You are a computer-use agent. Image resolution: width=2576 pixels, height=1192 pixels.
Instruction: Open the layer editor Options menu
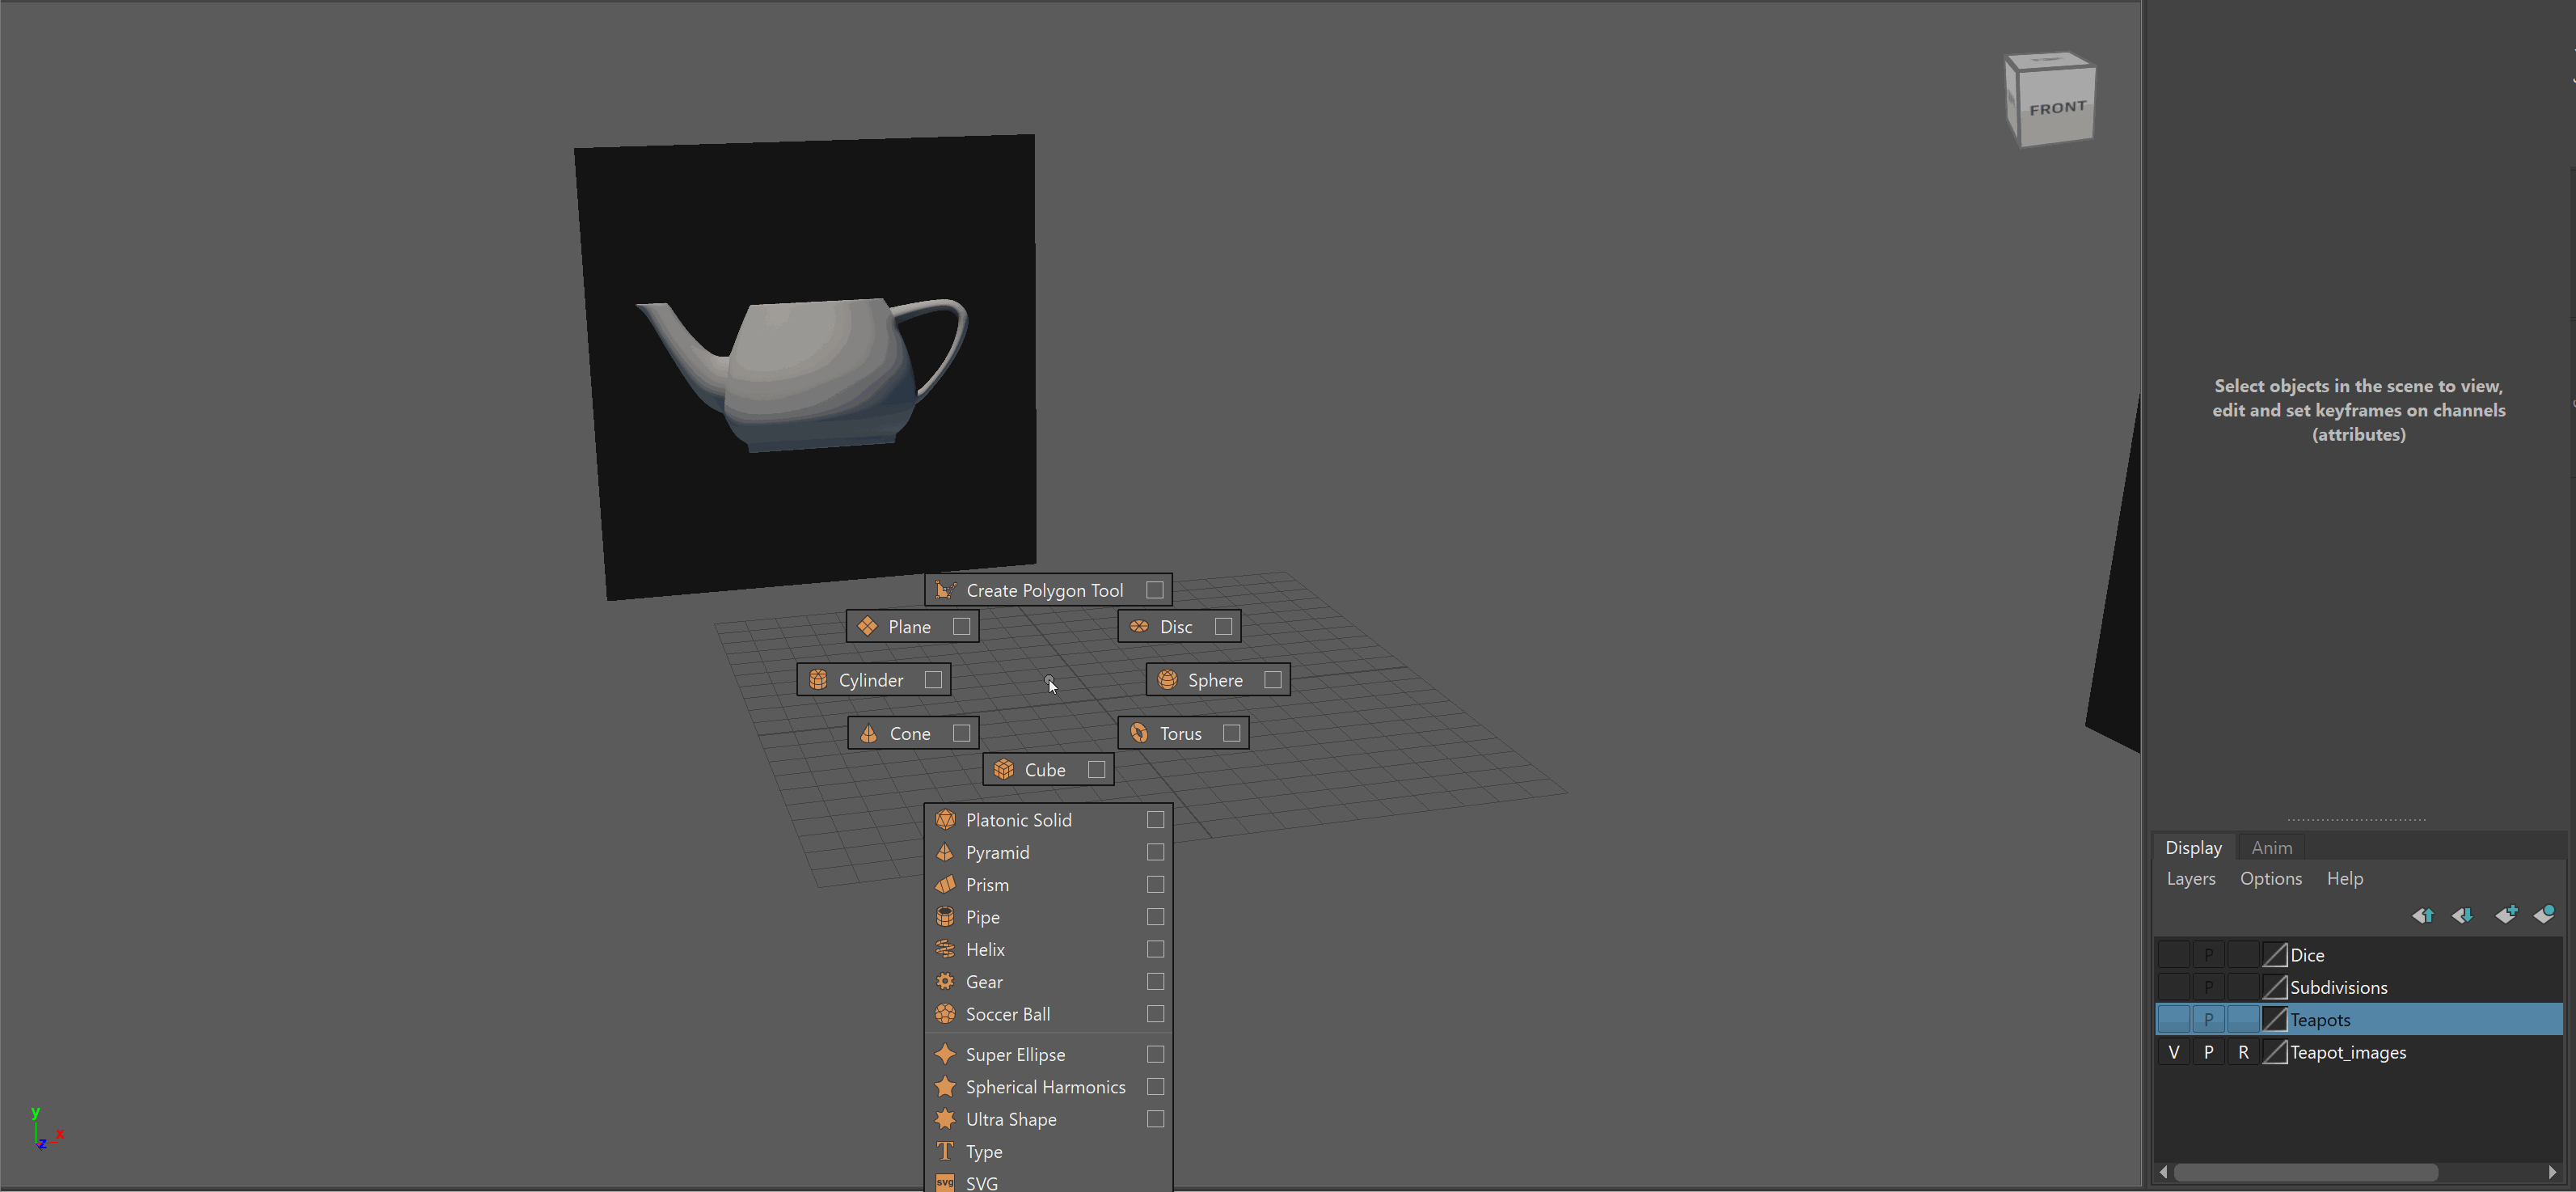pos(2270,878)
